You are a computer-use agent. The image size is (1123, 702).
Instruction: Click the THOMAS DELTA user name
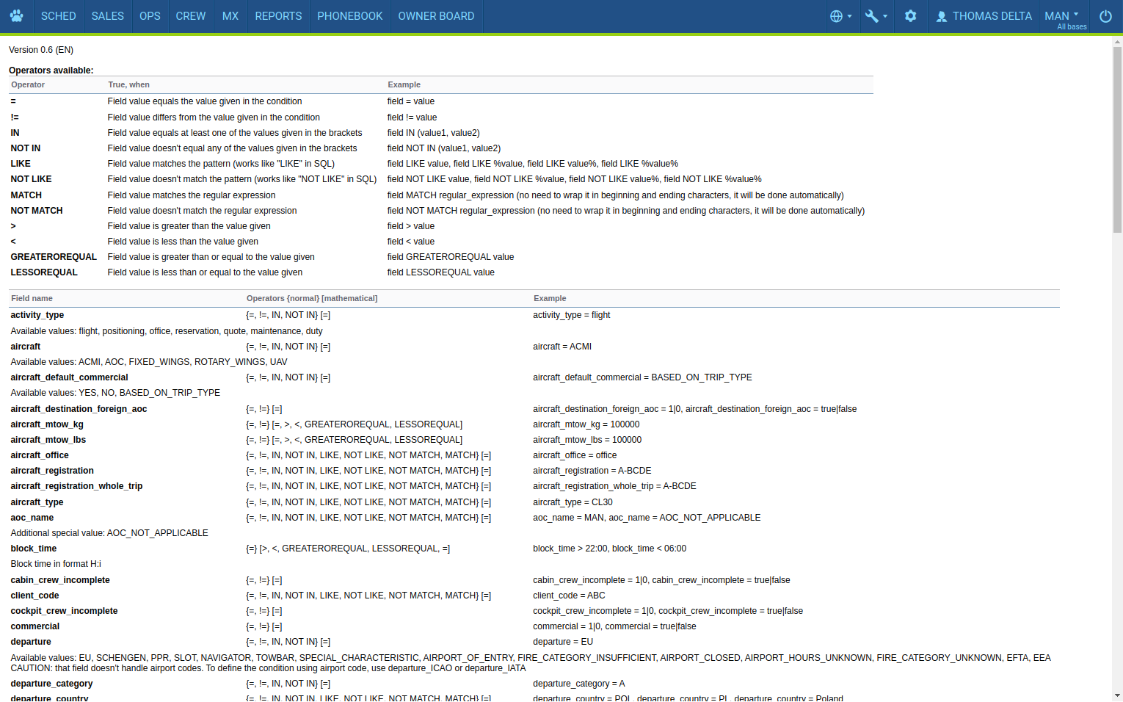click(x=992, y=16)
